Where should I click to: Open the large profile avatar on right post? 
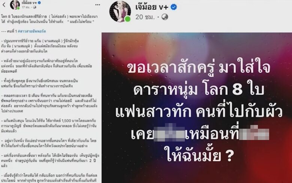coord(120,11)
